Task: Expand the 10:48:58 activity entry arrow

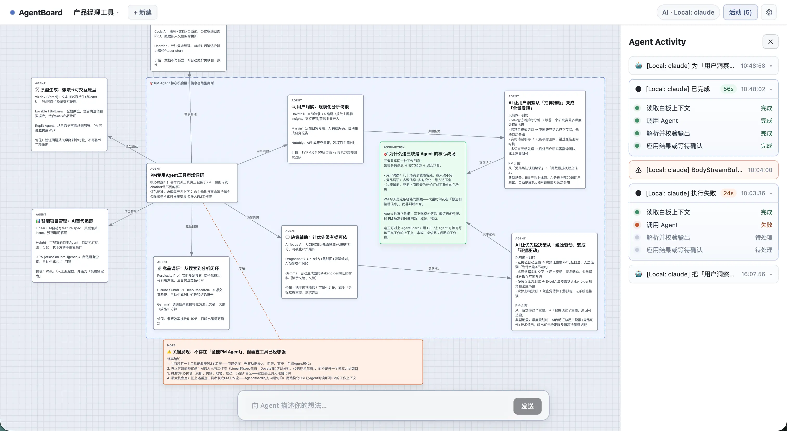Action: click(x=771, y=66)
